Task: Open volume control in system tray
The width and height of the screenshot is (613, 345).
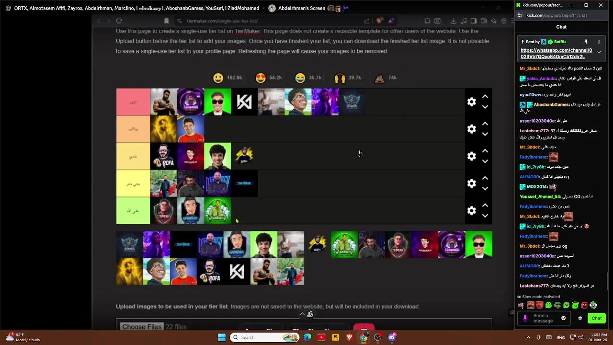Action: [581, 337]
